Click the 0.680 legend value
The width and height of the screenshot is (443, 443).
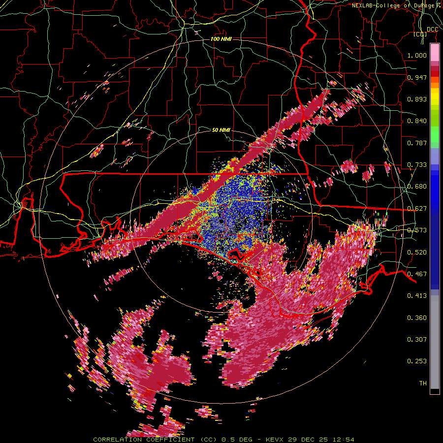(x=417, y=187)
